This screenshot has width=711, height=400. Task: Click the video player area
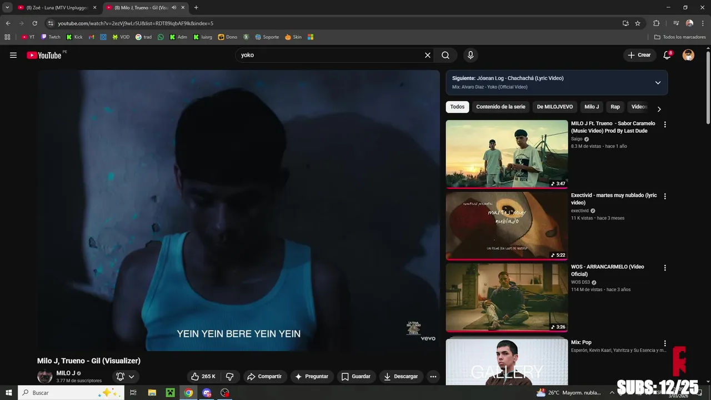[238, 210]
